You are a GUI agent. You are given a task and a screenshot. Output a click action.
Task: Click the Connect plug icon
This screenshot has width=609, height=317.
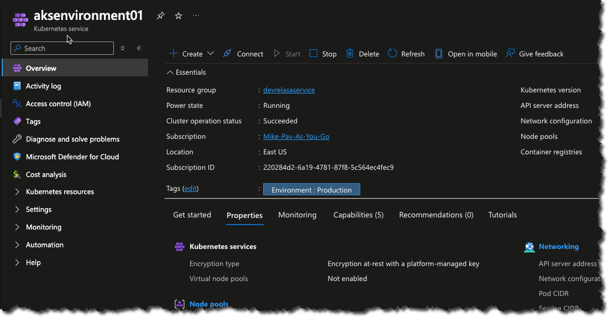pyautogui.click(x=227, y=53)
